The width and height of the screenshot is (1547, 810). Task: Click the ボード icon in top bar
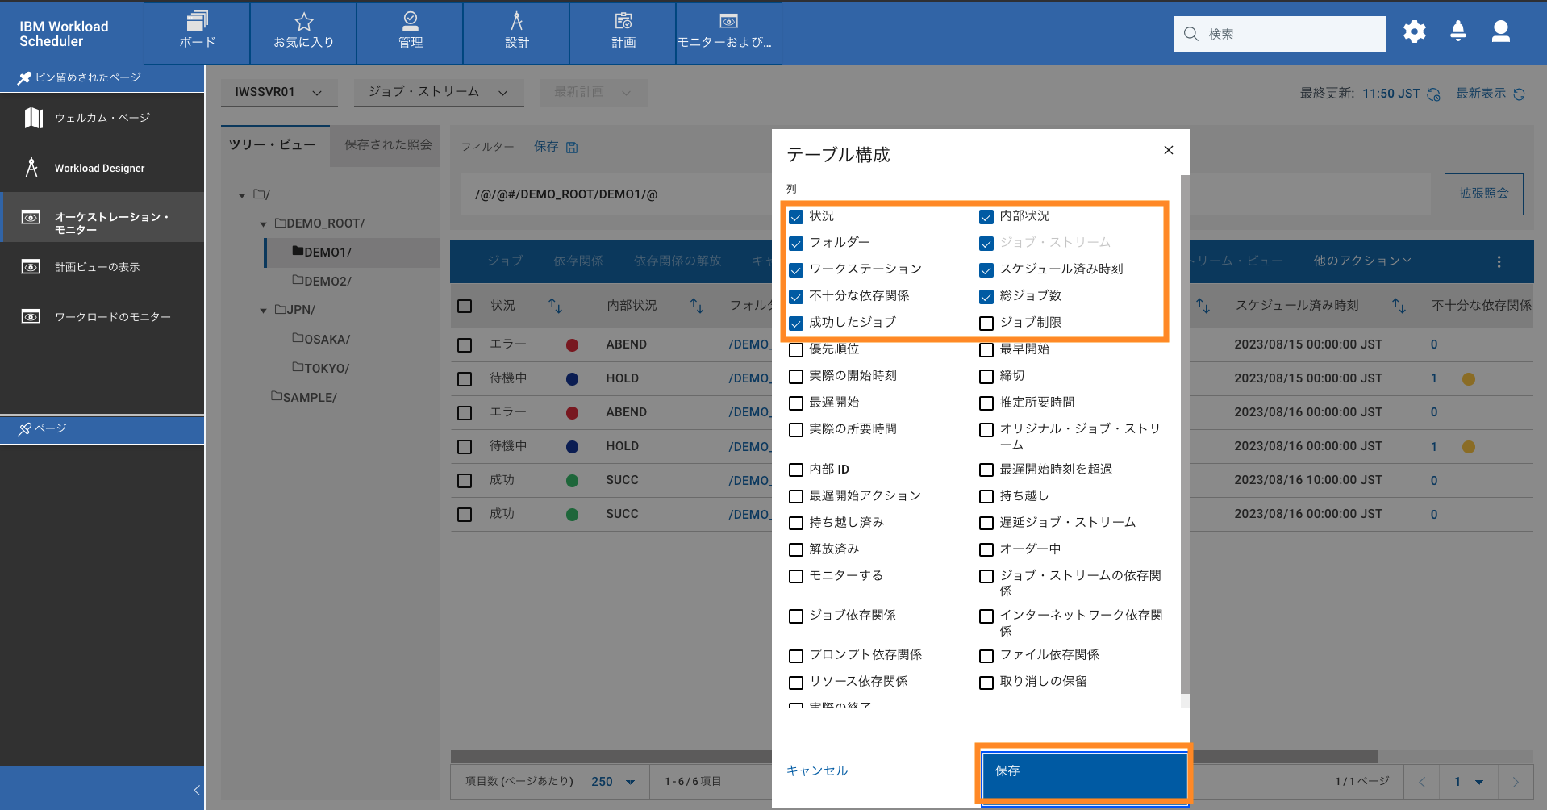click(196, 32)
